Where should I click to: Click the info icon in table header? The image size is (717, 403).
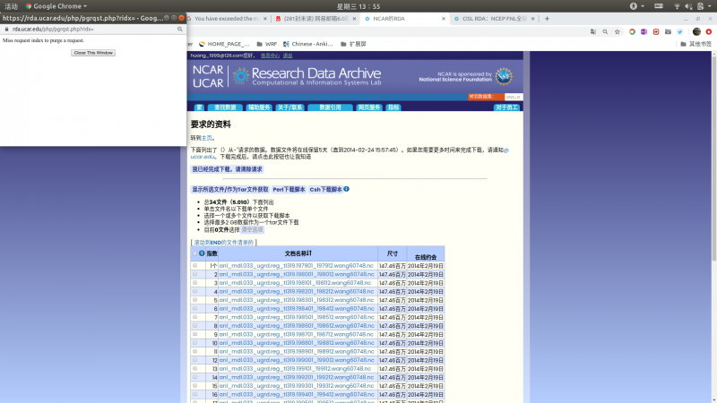pos(202,253)
